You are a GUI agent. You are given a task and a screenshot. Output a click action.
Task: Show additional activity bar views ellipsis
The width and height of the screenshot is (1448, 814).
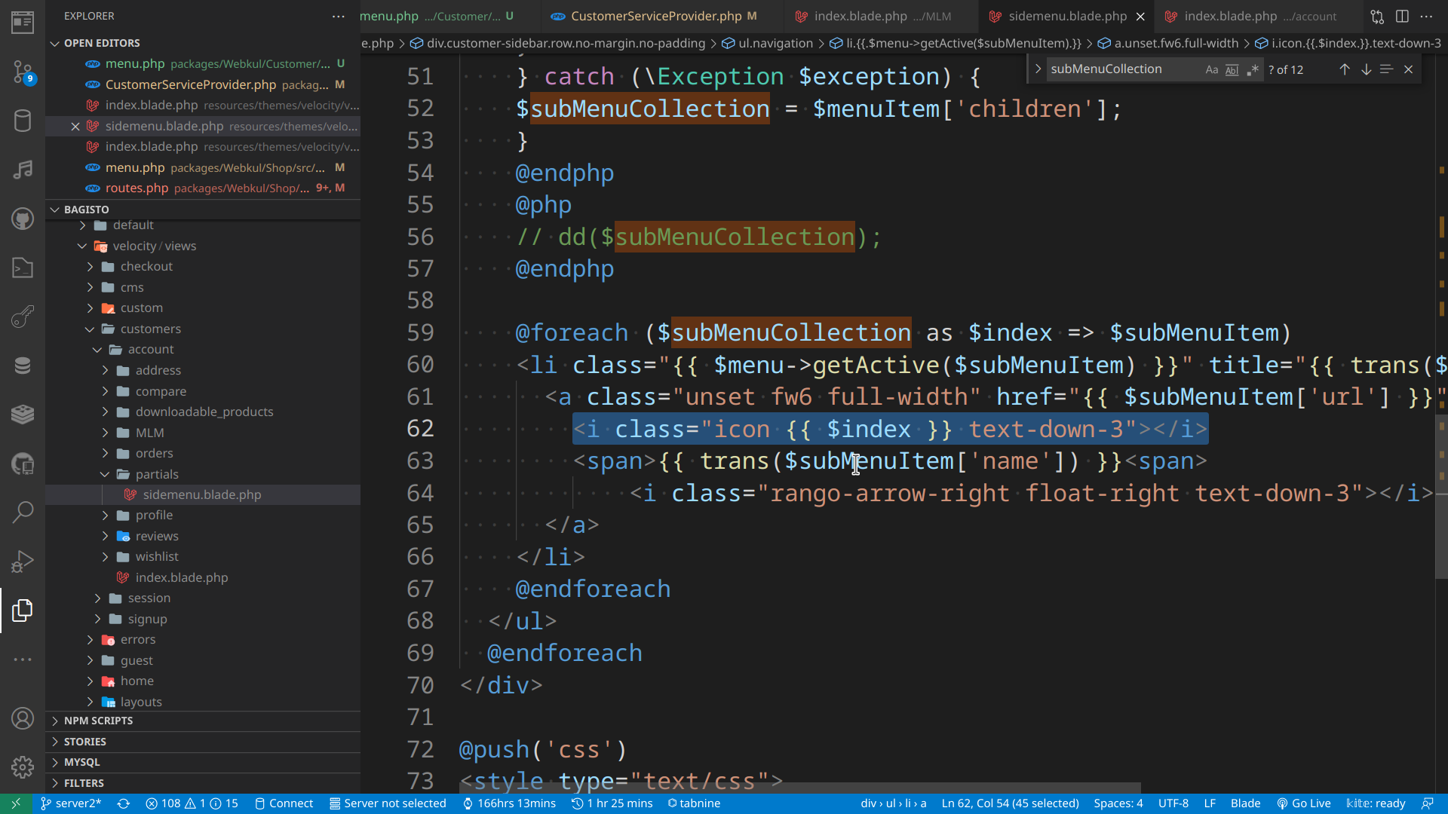point(23,659)
